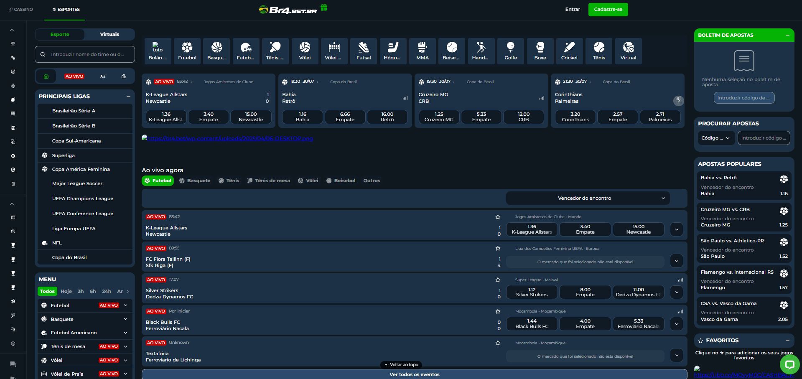802x379 pixels.
Task: Select the Beisebol live tab
Action: point(341,181)
